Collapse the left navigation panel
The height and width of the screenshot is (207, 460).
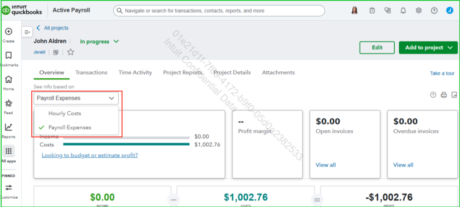point(27,32)
